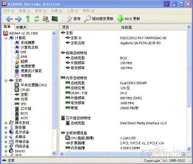Click horizontal scrollbar left arrow
Image resolution: width=193 pixels, height=164 pixels.
coord(62,154)
